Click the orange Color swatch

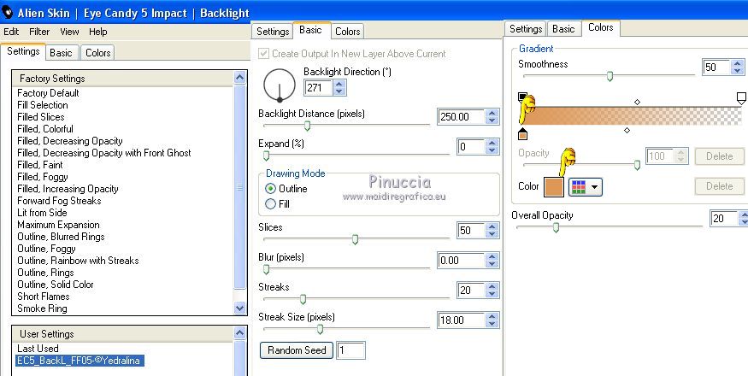[x=554, y=187]
